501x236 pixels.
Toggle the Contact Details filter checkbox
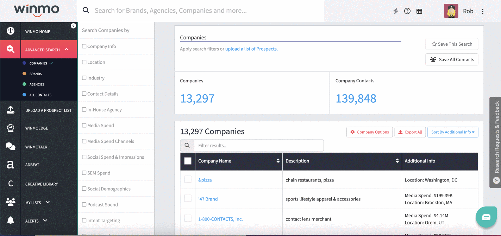click(x=84, y=94)
